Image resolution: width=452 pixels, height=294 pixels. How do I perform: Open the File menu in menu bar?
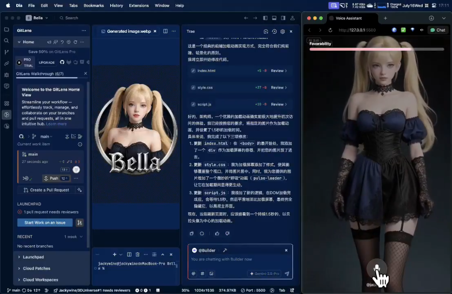[31, 5]
